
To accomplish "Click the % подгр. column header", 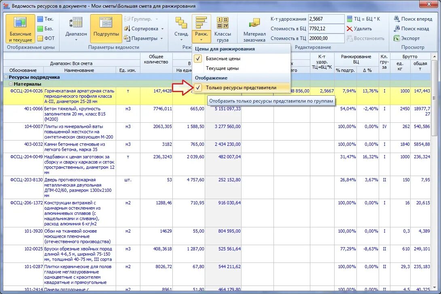I will coord(345,70).
